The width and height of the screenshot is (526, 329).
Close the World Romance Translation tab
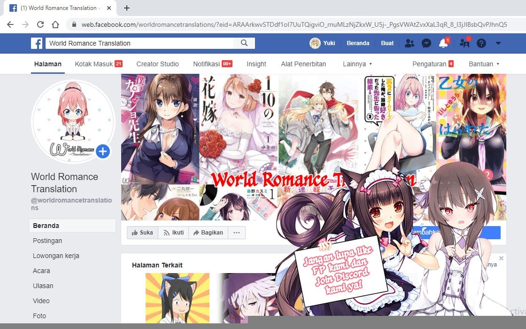(108, 8)
